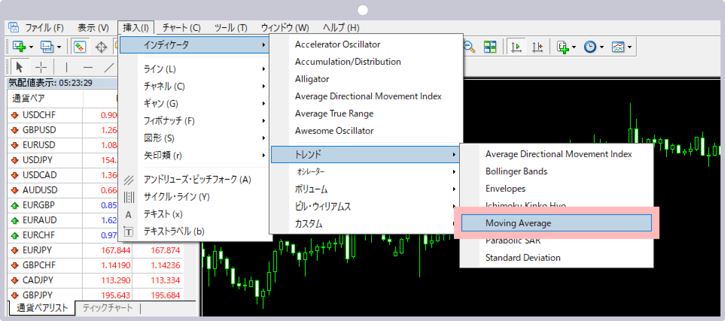Screen dimensions: 725x321
Task: Click the templates icon
Action: (x=618, y=47)
